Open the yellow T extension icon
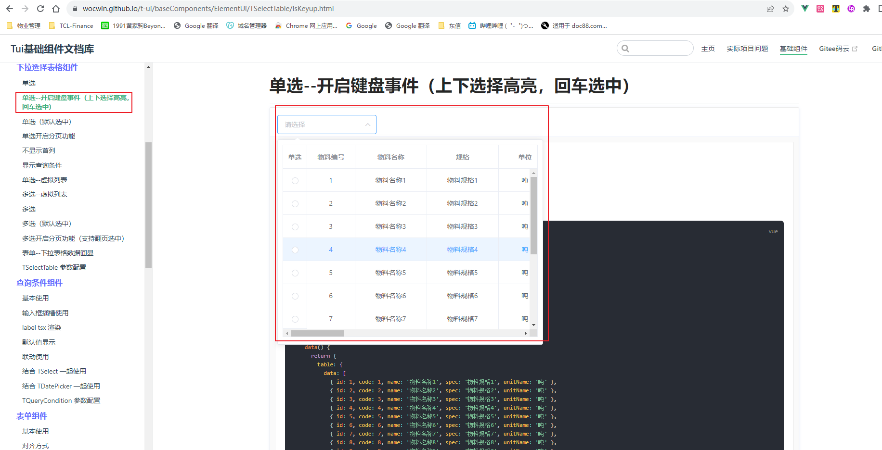 (836, 9)
